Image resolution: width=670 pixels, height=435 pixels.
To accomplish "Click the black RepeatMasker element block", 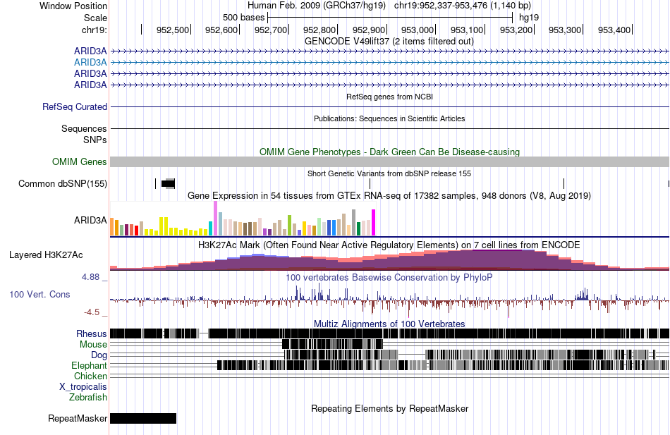I will point(143,419).
